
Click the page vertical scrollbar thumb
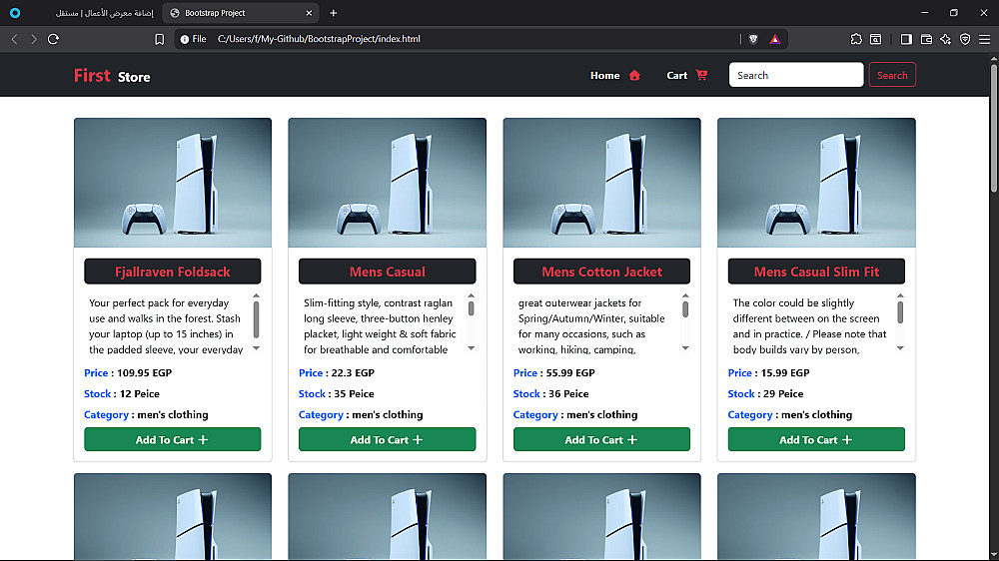[x=993, y=128]
